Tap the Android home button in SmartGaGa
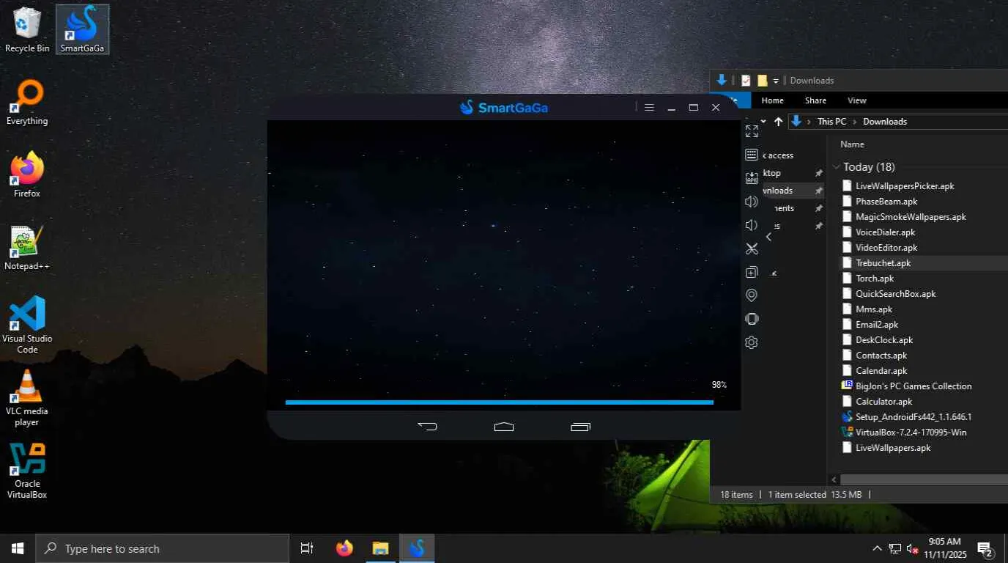The height and width of the screenshot is (563, 1008). tap(504, 426)
